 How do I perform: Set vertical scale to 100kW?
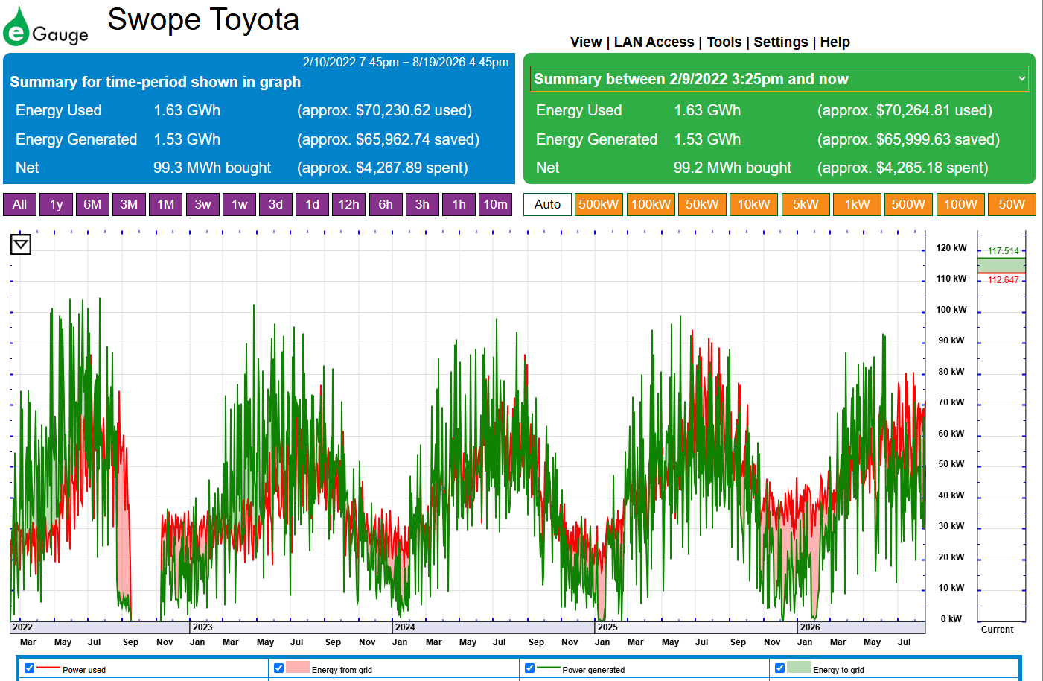pos(651,204)
